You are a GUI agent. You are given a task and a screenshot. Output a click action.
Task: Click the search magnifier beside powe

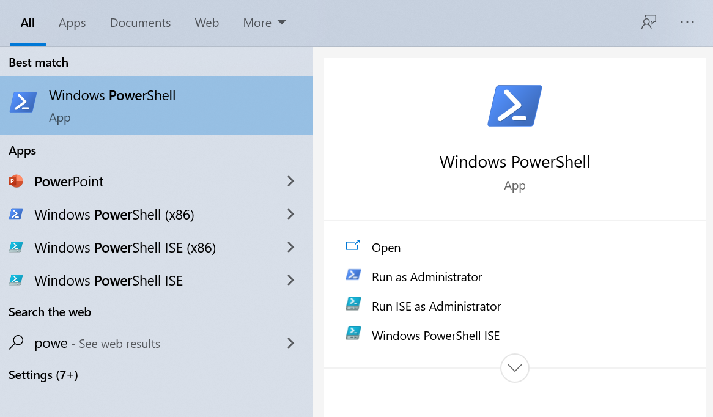click(x=15, y=343)
